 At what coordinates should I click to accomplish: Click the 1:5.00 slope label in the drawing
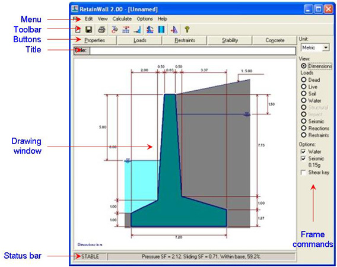point(246,71)
